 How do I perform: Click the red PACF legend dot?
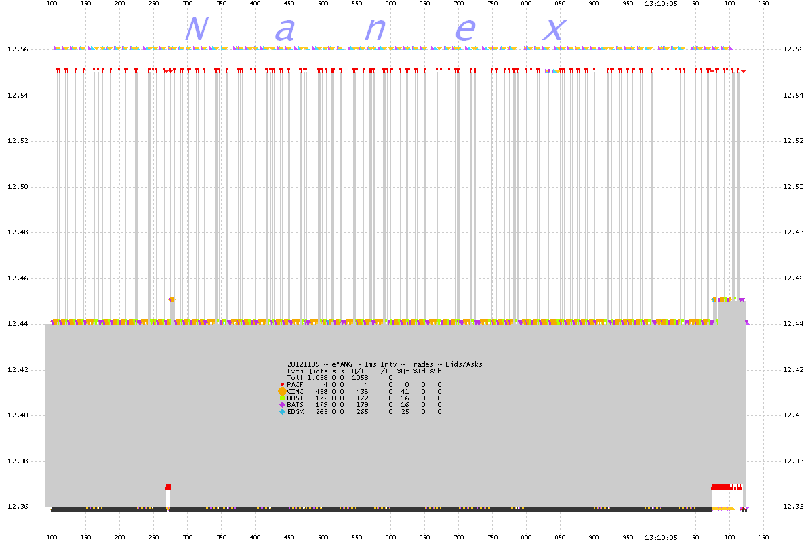282,385
